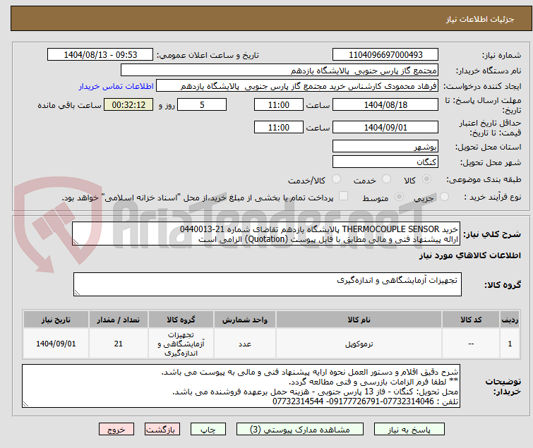Open اطلاعات تماس خریدار contact link

tap(116, 86)
